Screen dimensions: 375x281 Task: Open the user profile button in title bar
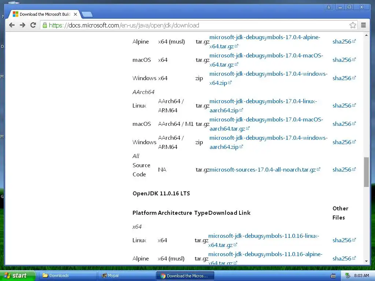[x=329, y=7]
